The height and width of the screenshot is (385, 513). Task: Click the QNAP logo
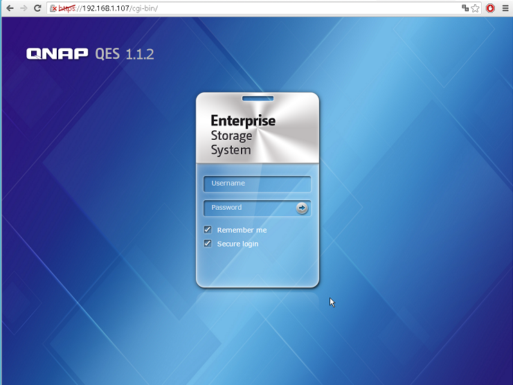[57, 54]
